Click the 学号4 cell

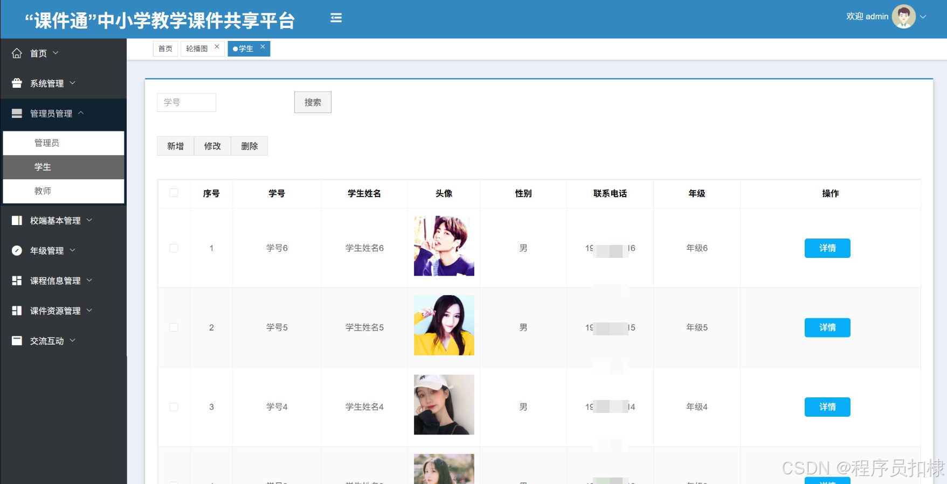277,407
